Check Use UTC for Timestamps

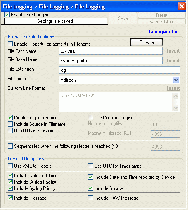(90, 166)
